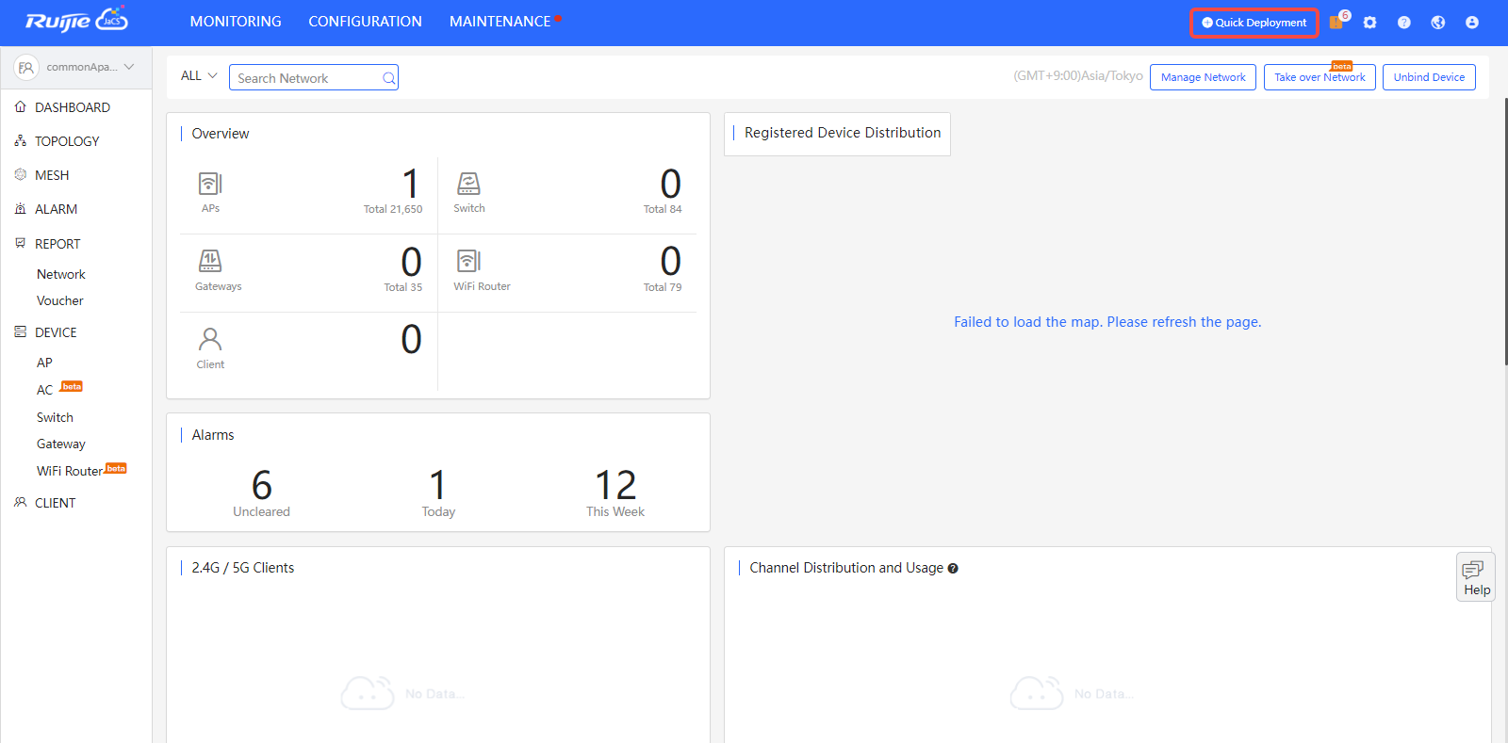The image size is (1508, 743).
Task: Select TOPOLOGY in the sidebar
Action: (x=67, y=141)
